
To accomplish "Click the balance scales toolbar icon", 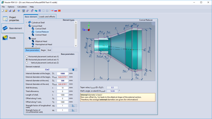I will [x=24, y=11].
